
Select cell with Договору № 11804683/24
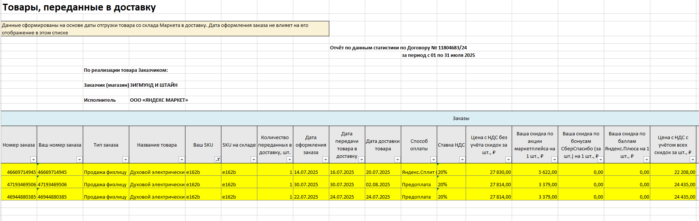pos(398,47)
